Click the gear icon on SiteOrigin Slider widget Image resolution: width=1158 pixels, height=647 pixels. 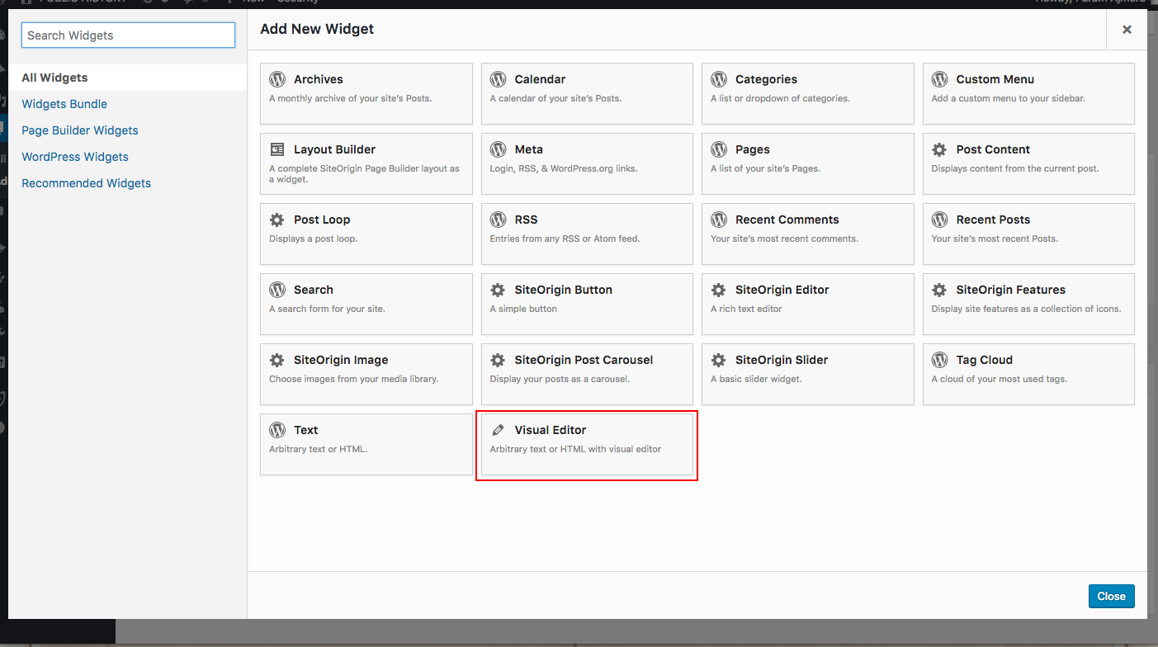pos(719,360)
